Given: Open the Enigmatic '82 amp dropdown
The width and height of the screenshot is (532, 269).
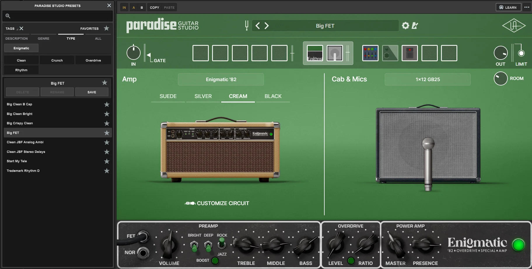Looking at the screenshot, I should (221, 79).
